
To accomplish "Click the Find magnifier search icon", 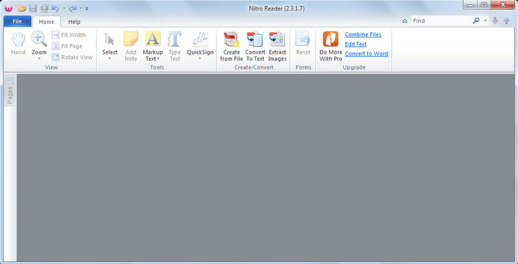I will click(x=476, y=21).
